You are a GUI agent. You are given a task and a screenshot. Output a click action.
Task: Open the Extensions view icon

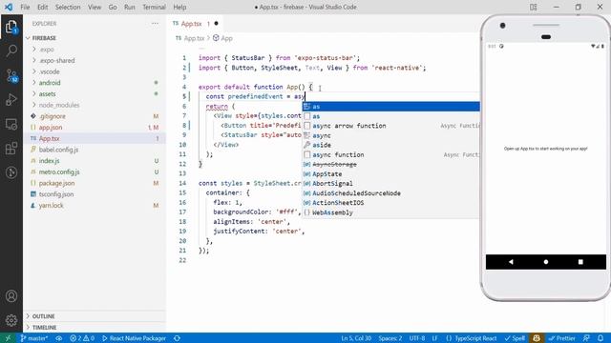tap(11, 149)
